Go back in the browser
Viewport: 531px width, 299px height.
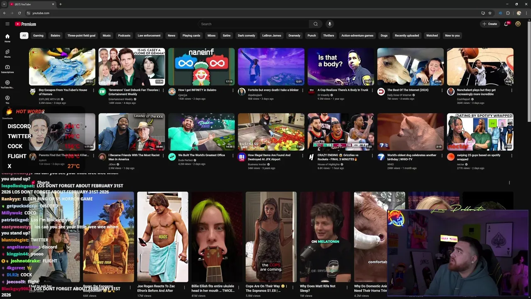tap(5, 13)
